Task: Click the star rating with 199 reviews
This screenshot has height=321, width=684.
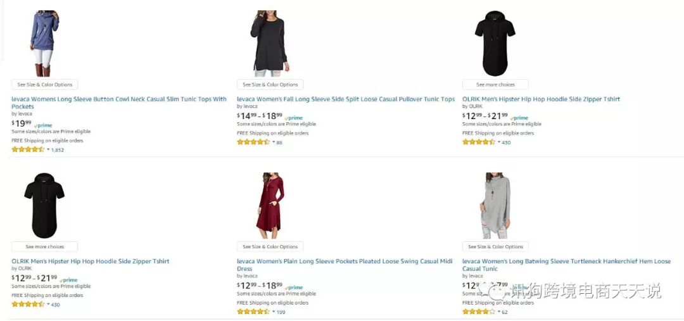Action: click(x=253, y=312)
